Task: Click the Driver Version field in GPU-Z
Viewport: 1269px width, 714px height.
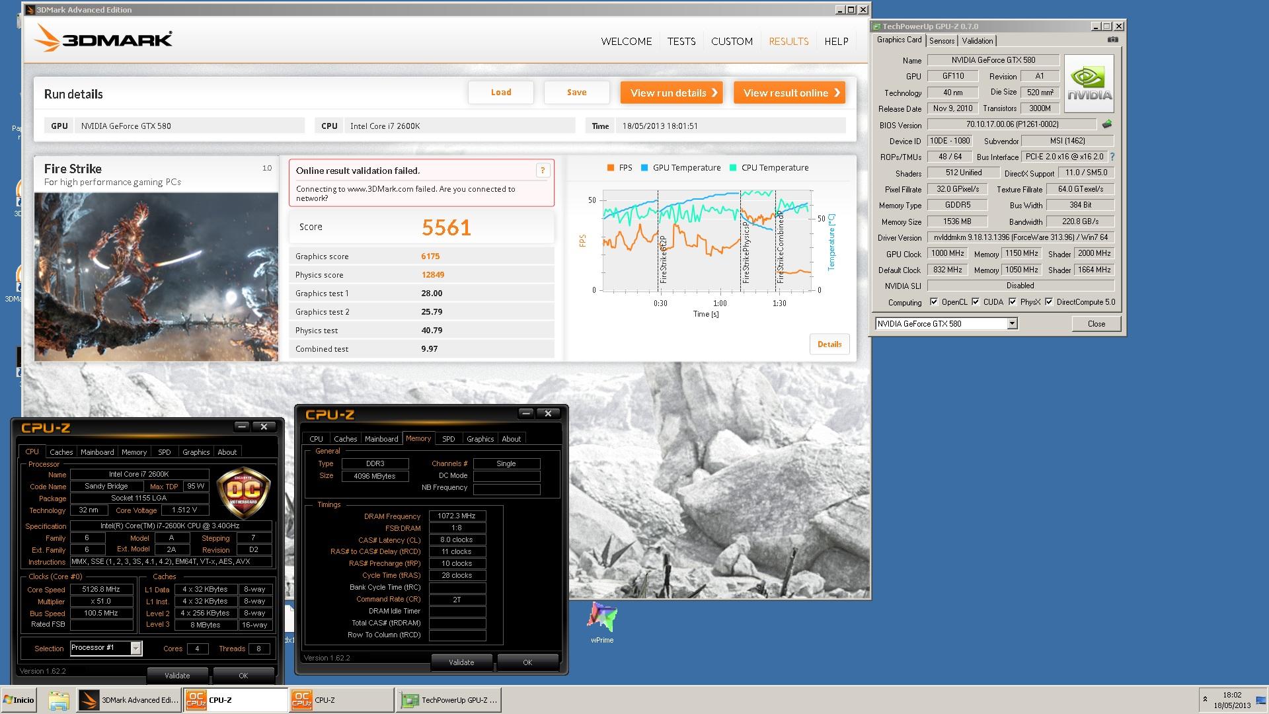Action: [1020, 237]
